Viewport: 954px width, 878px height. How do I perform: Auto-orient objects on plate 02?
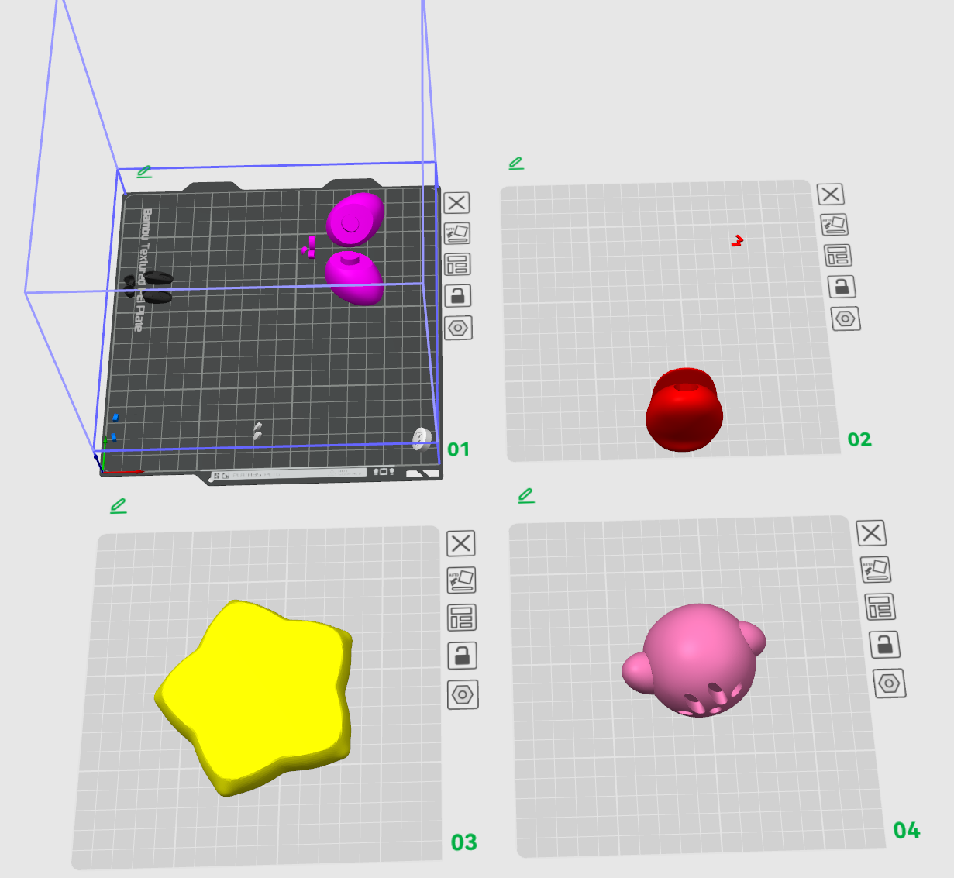click(x=834, y=225)
